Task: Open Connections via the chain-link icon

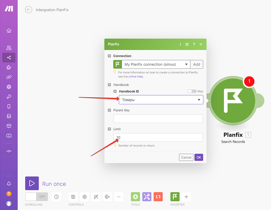Action: (9, 77)
